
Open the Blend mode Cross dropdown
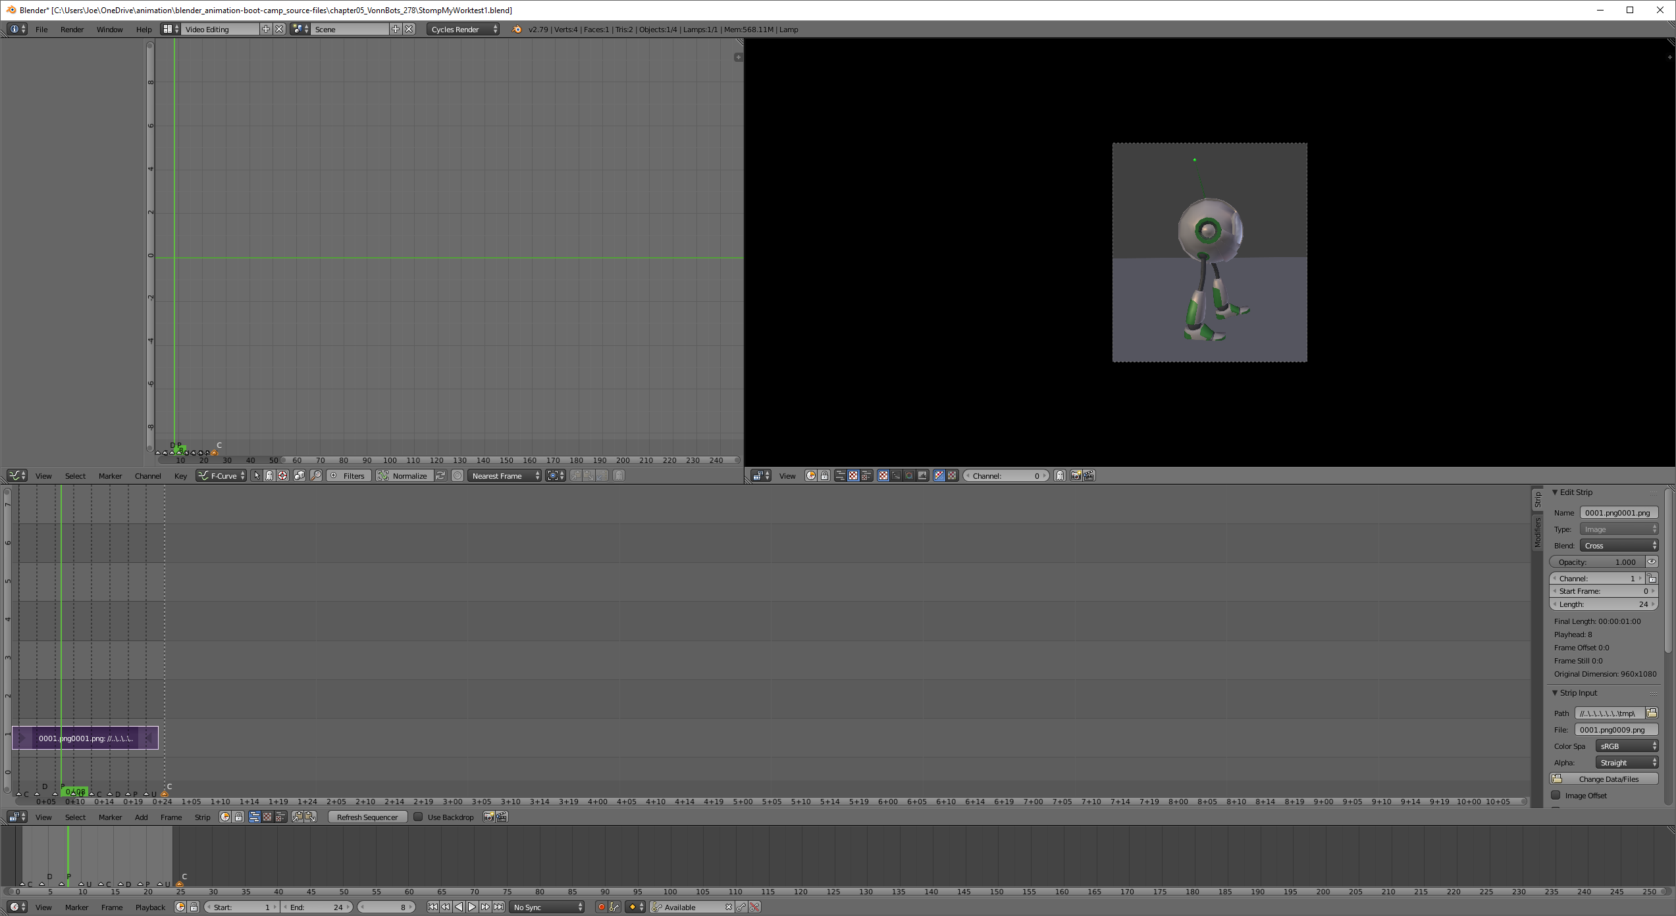(x=1619, y=545)
